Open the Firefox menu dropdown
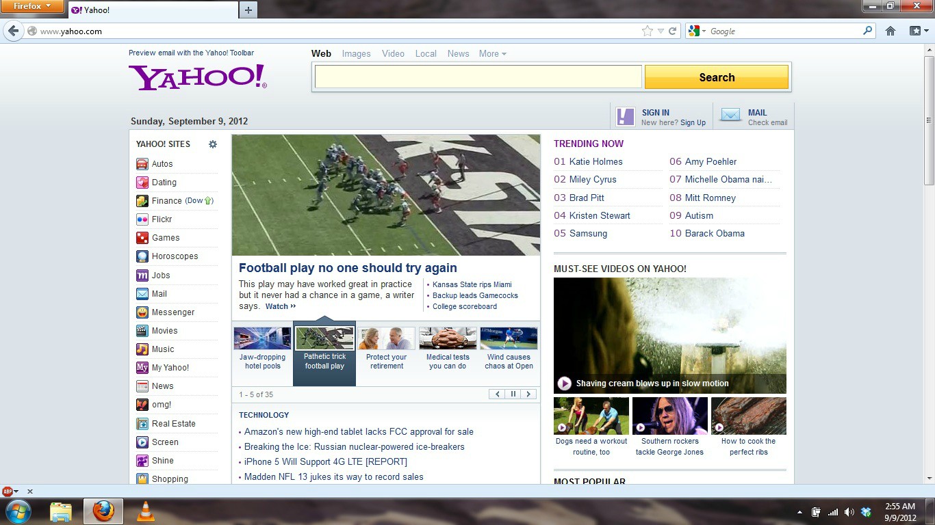 pyautogui.click(x=32, y=6)
